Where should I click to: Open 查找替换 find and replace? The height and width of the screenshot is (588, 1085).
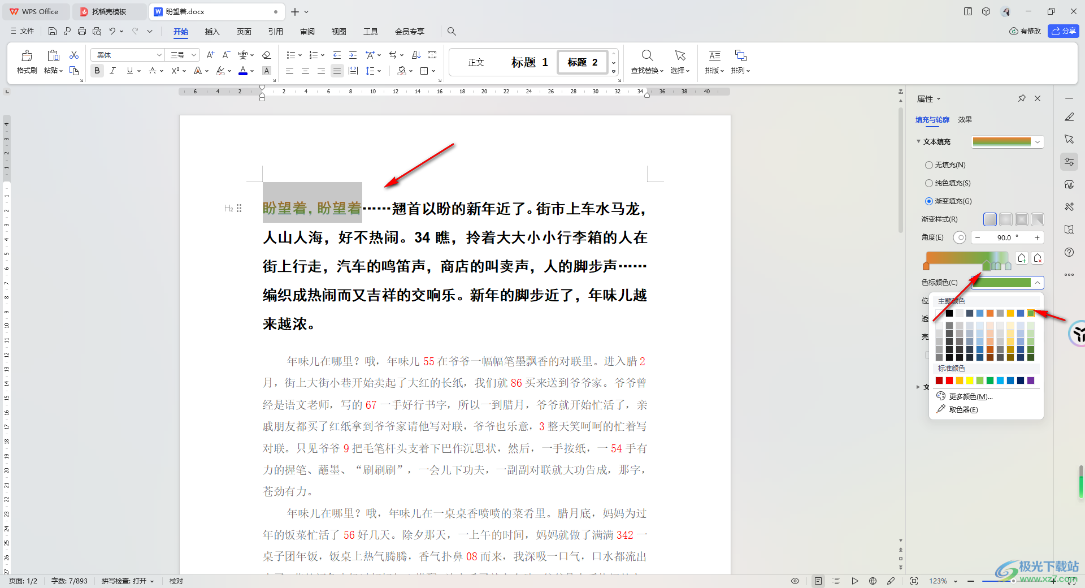click(x=647, y=62)
